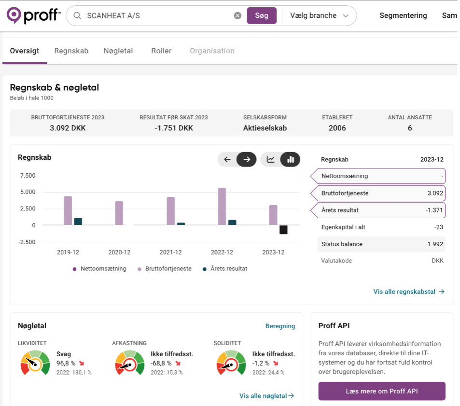Screen dimensions: 460x406
Task: Switch chart to line graph view
Action: [x=271, y=159]
